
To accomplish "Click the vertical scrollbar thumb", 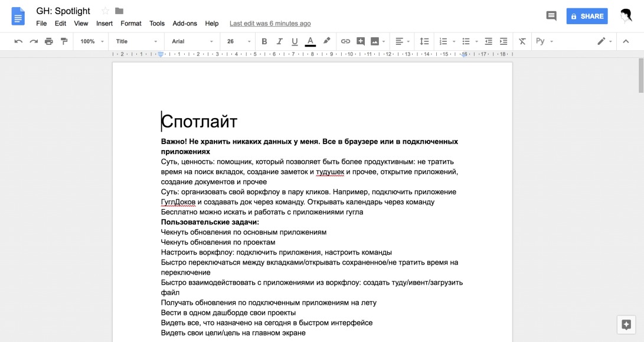I will [x=641, y=76].
